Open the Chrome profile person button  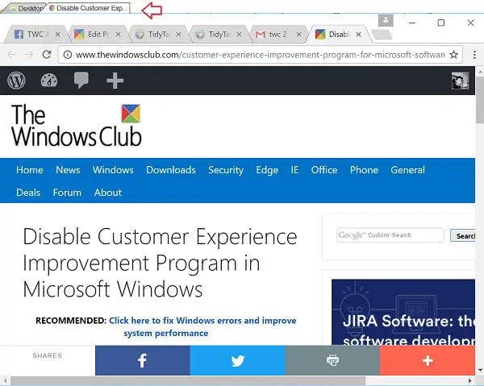point(386,21)
